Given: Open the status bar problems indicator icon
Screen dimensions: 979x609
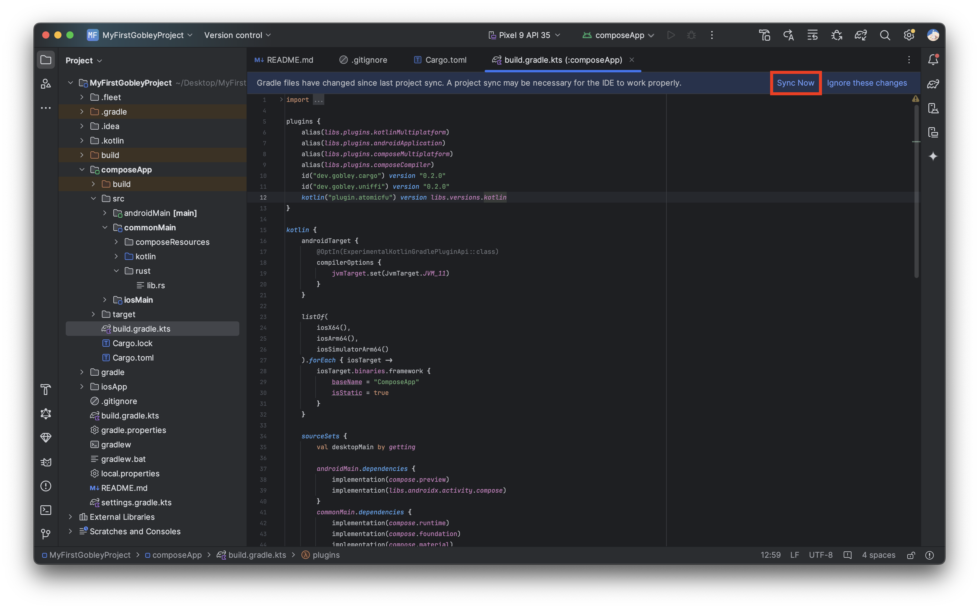Looking at the screenshot, I should [930, 555].
